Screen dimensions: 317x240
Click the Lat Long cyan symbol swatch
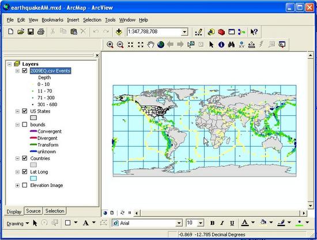click(33, 178)
